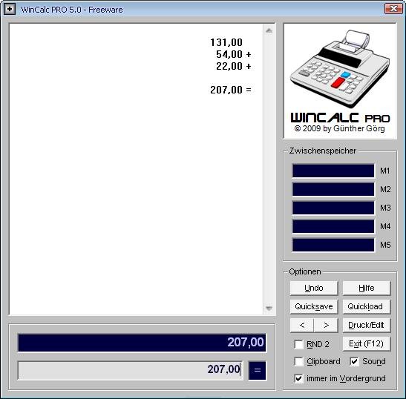Disable the Sound checkbox
Screen dimensions: 406x399
[354, 361]
